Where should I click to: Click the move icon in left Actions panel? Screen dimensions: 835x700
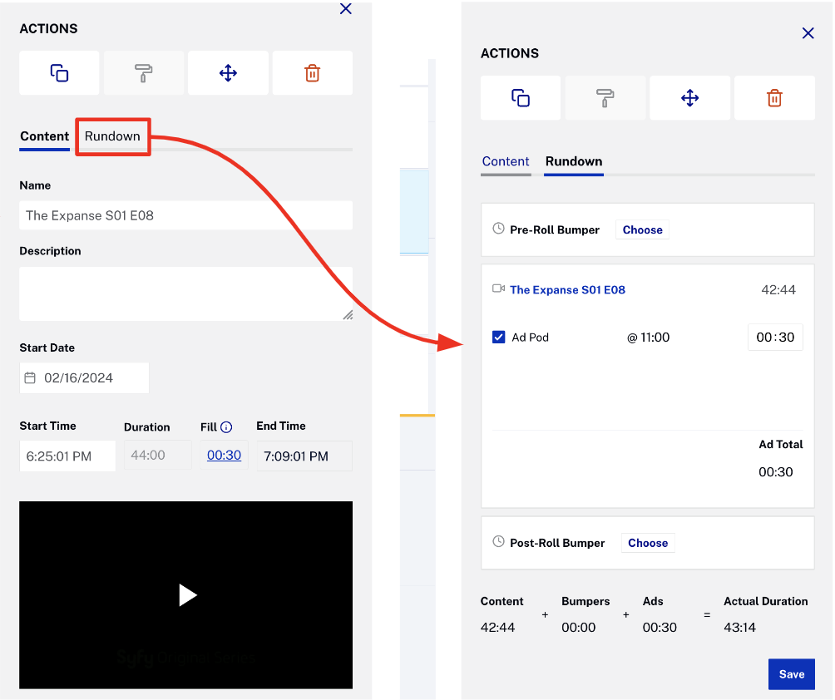coord(228,73)
